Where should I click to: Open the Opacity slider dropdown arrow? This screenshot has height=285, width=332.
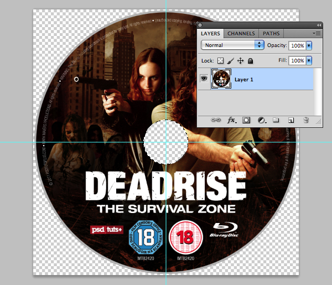(309, 45)
